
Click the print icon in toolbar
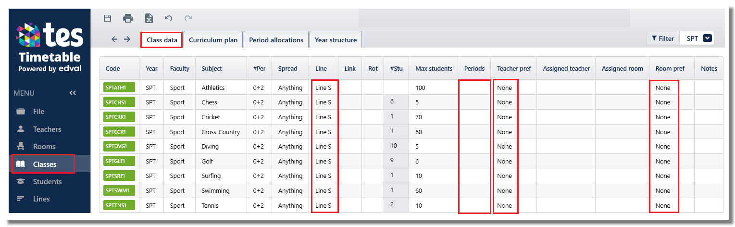(128, 19)
